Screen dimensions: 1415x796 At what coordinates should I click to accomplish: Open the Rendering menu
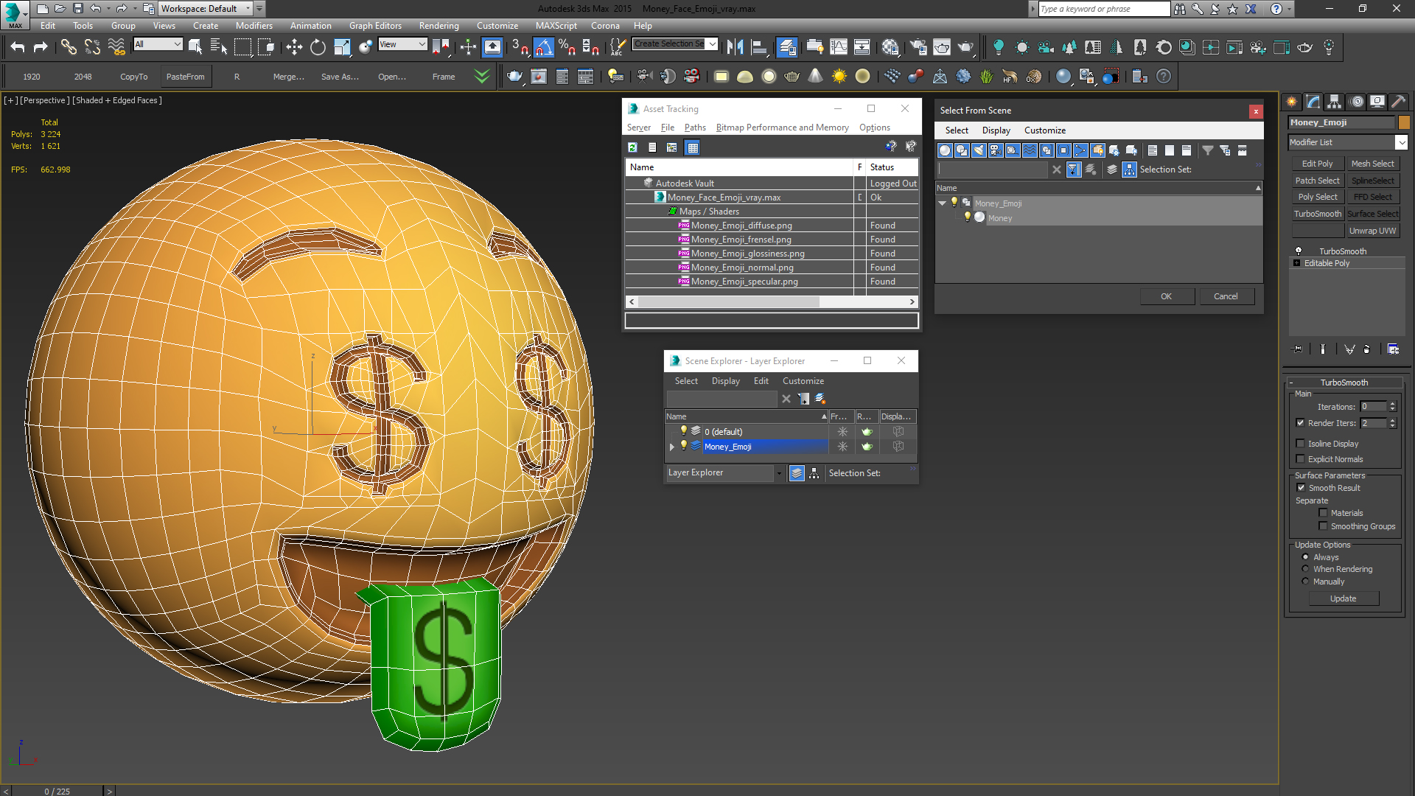coord(439,26)
